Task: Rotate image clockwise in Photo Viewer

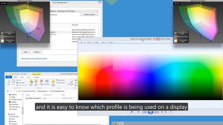Action: pos(166,112)
